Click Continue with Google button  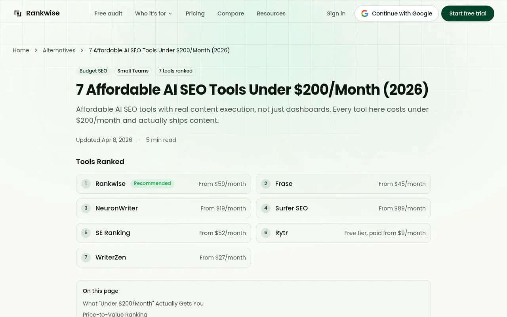[396, 13]
